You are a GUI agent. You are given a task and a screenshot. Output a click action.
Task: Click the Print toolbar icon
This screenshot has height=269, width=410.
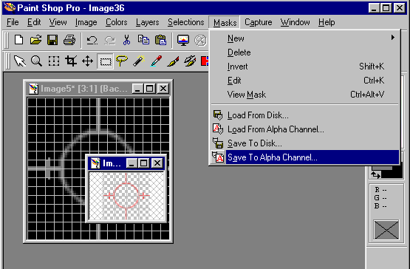pos(69,41)
